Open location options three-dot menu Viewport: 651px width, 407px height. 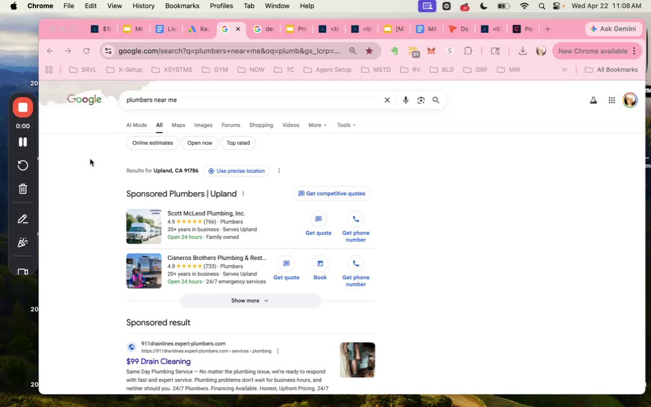pos(279,171)
